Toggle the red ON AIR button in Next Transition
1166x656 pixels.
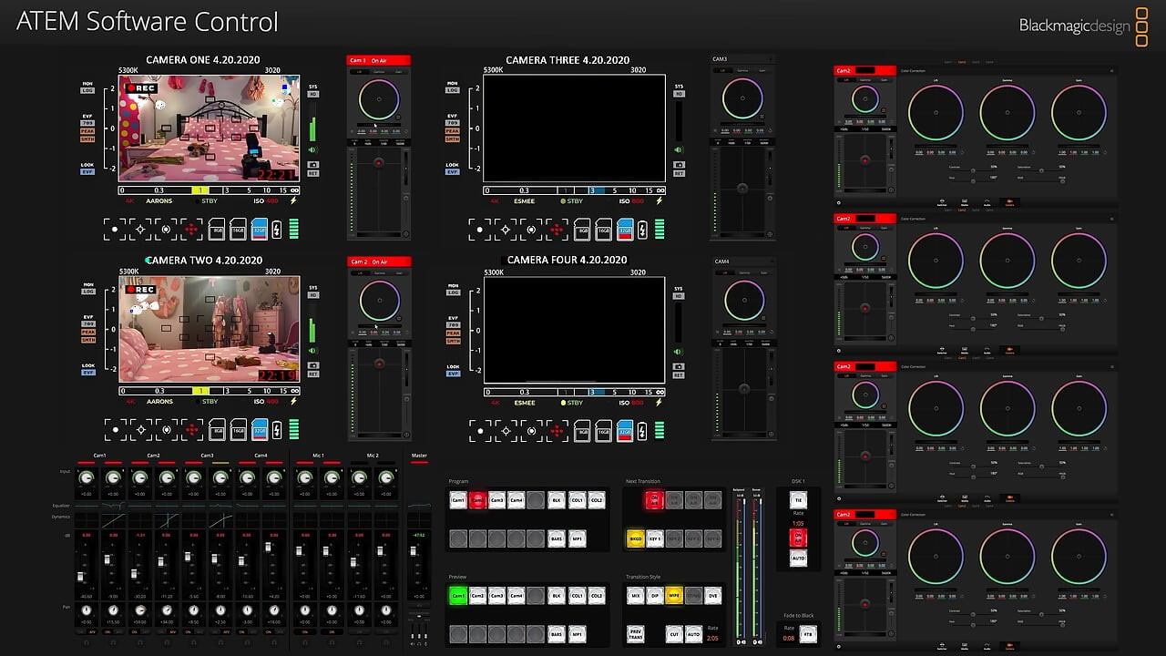(653, 499)
